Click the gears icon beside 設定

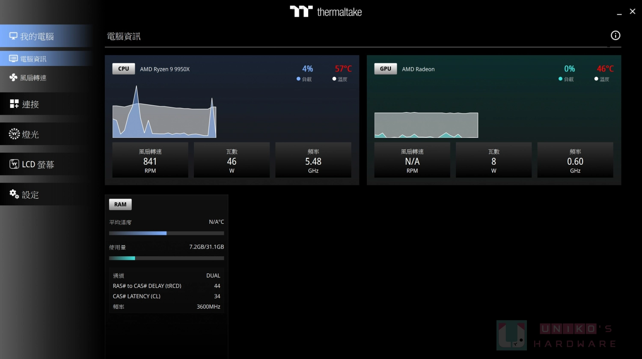(14, 194)
